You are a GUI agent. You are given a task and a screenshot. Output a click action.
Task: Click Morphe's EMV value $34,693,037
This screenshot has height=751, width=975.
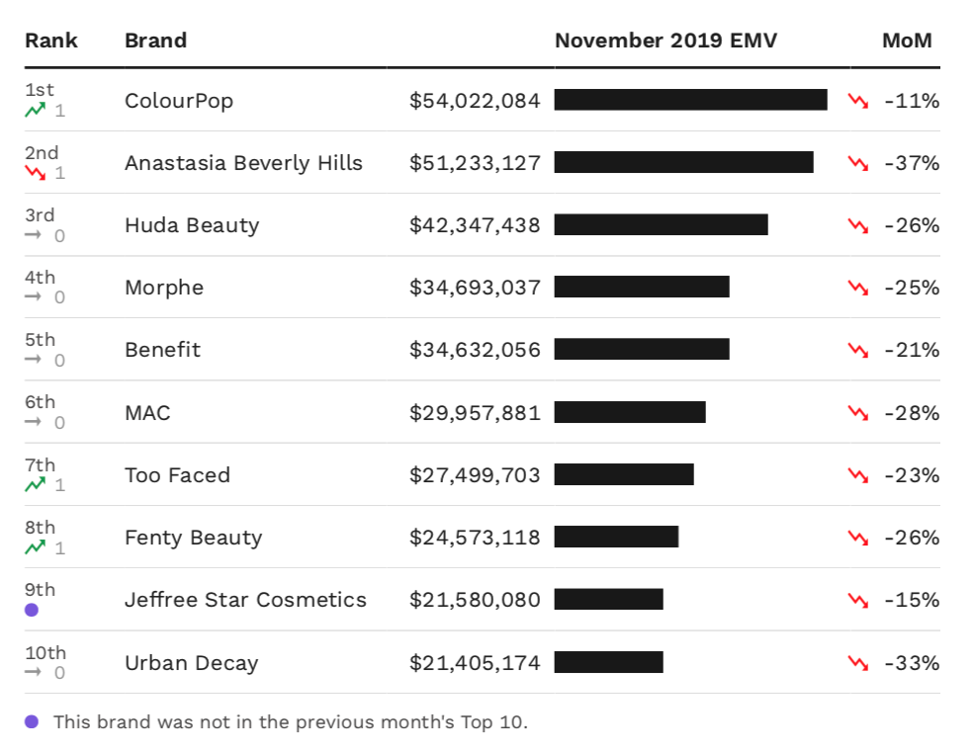point(475,288)
